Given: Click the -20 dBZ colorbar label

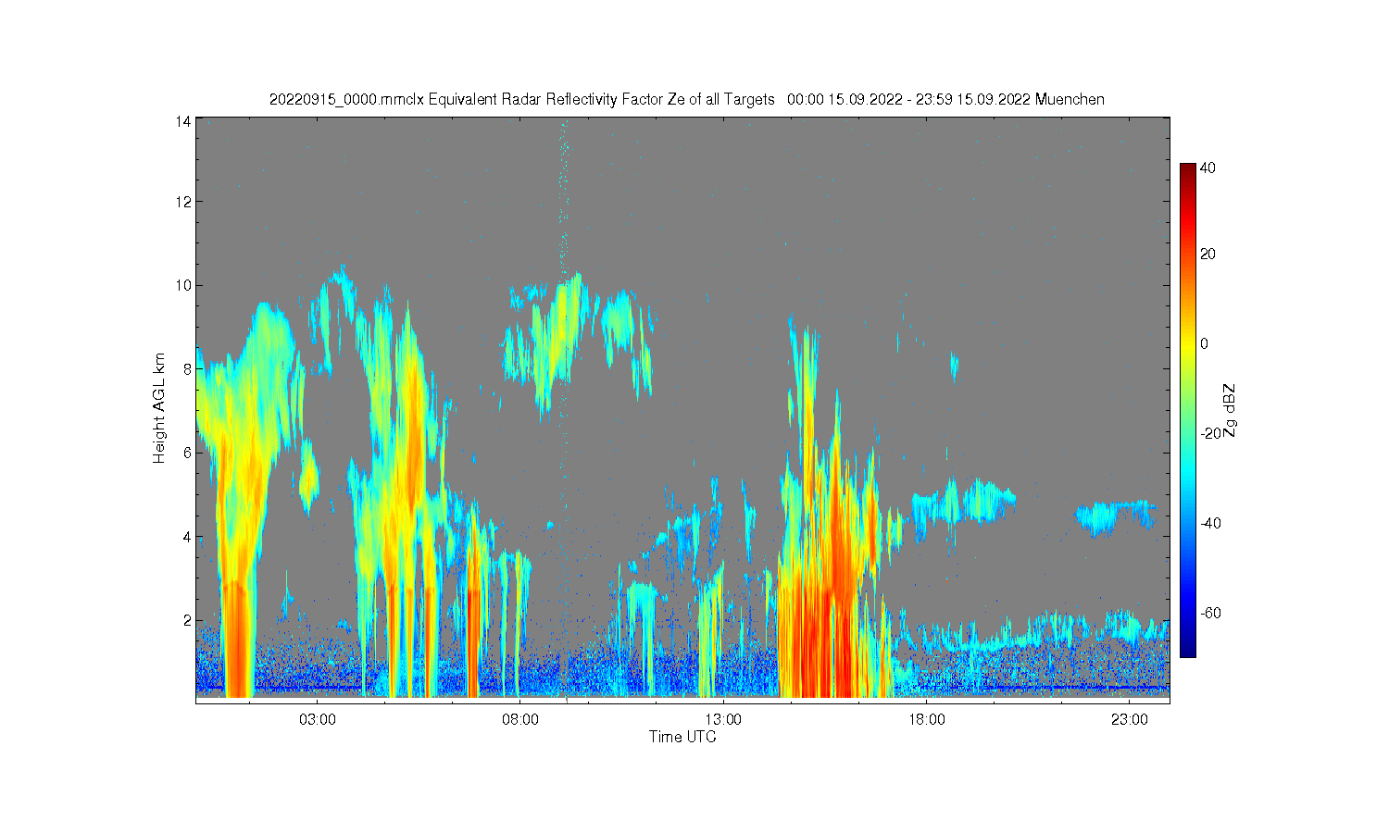Looking at the screenshot, I should pos(1210,433).
